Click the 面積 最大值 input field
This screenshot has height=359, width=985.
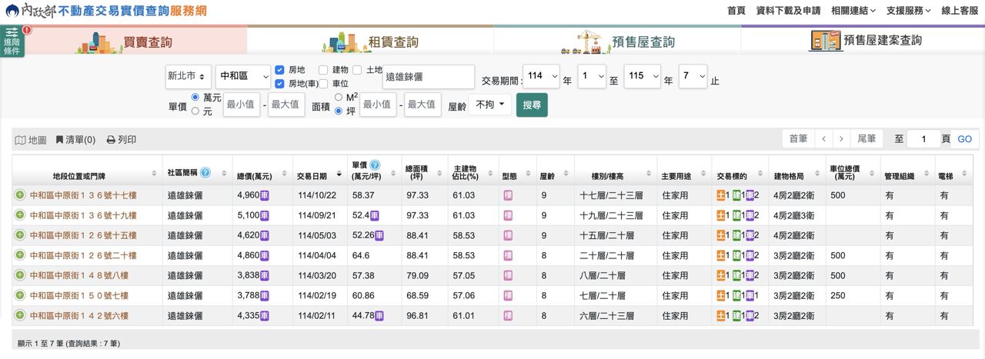tap(422, 105)
